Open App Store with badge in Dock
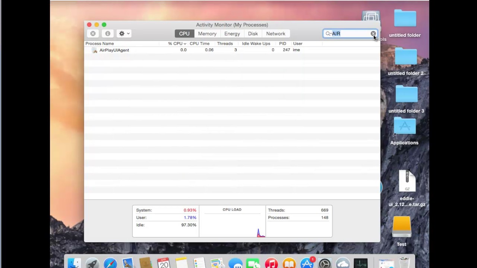 pyautogui.click(x=307, y=263)
